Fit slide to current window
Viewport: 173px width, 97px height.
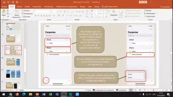click(x=171, y=90)
